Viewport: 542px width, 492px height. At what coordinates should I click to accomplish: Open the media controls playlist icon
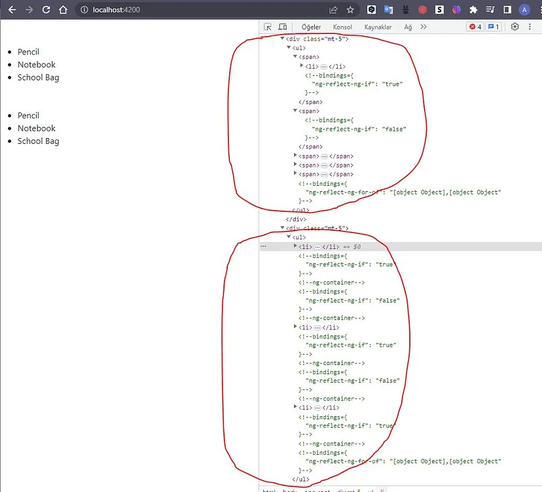(490, 10)
